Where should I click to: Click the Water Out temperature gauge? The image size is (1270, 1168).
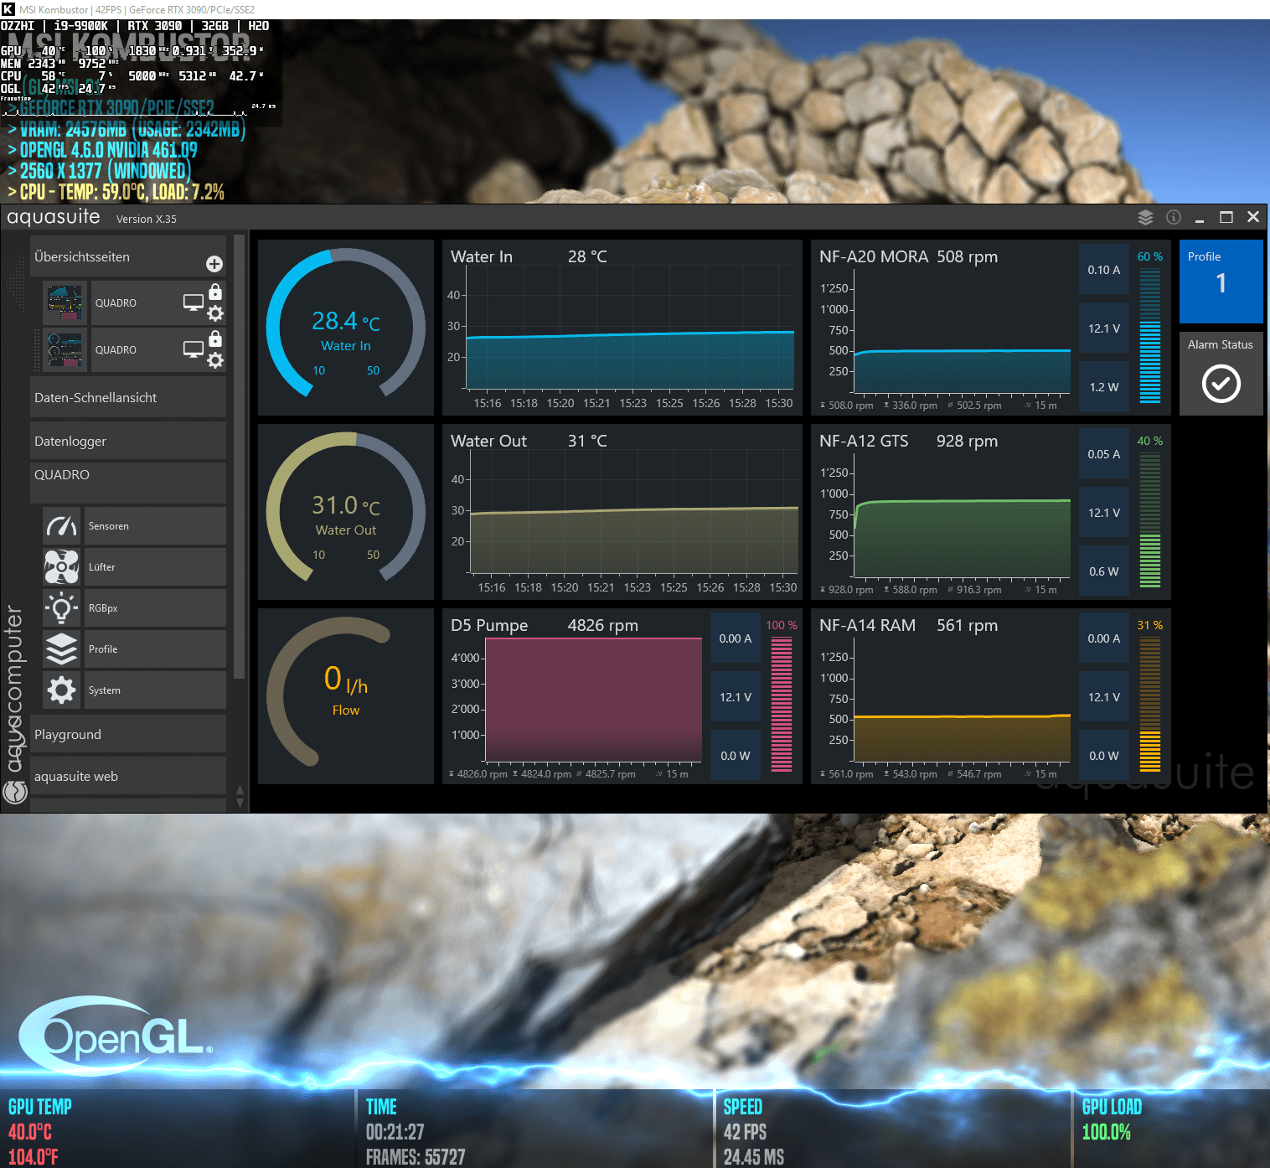click(346, 512)
